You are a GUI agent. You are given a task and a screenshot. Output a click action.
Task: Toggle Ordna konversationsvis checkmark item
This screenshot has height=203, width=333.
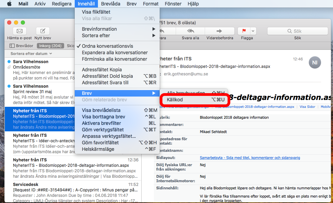point(117,46)
